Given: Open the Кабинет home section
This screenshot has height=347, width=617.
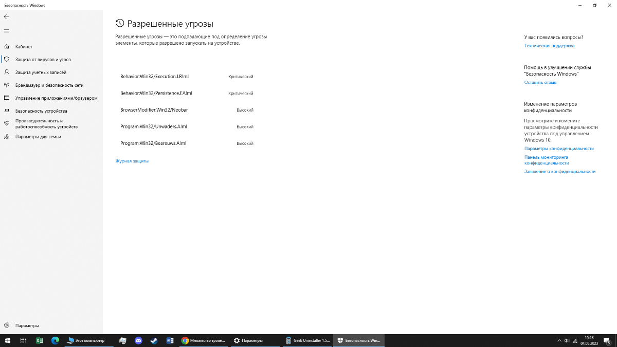Looking at the screenshot, I should (51, 47).
